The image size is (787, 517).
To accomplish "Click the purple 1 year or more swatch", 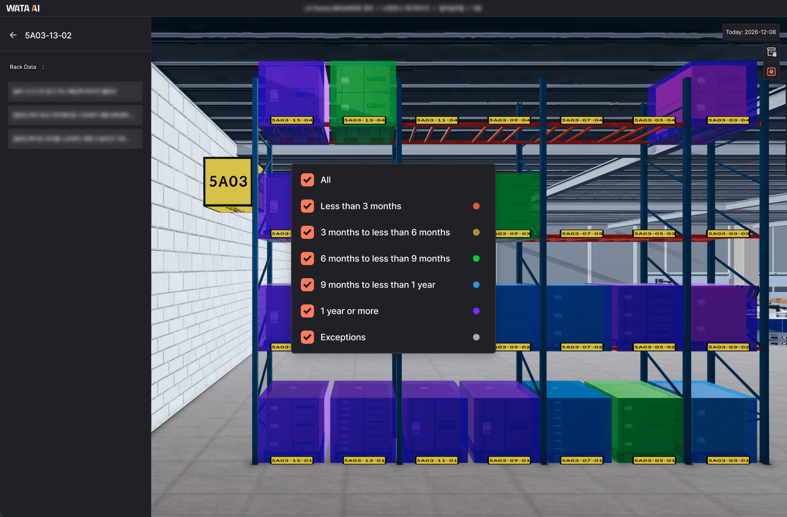I will pos(476,311).
